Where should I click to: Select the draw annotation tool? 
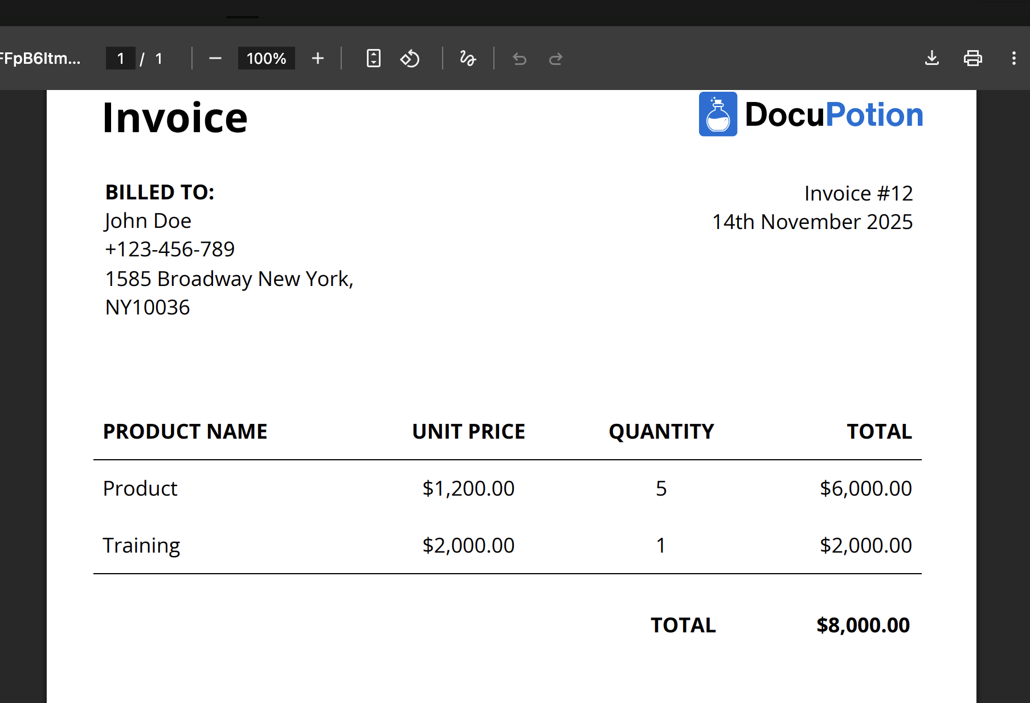468,58
